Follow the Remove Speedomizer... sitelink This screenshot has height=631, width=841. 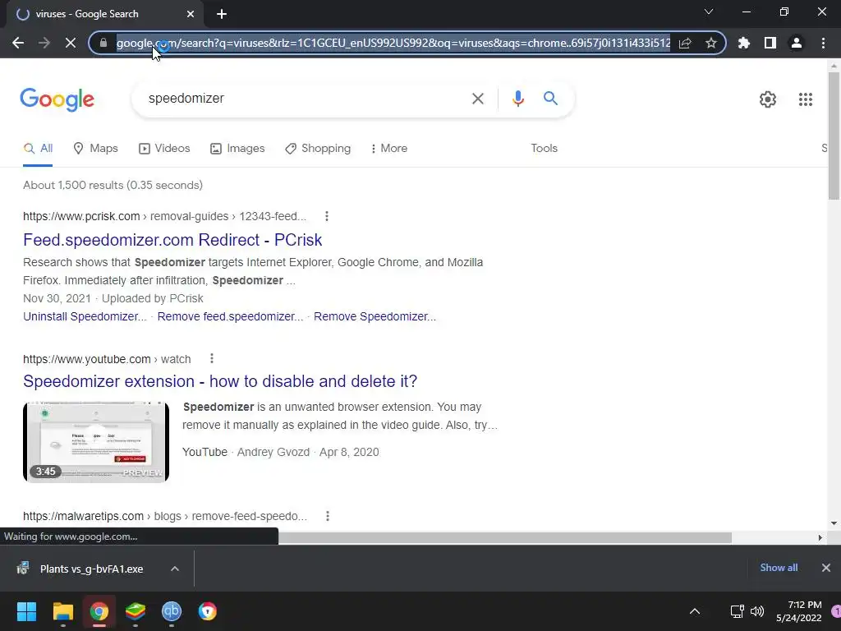point(375,316)
